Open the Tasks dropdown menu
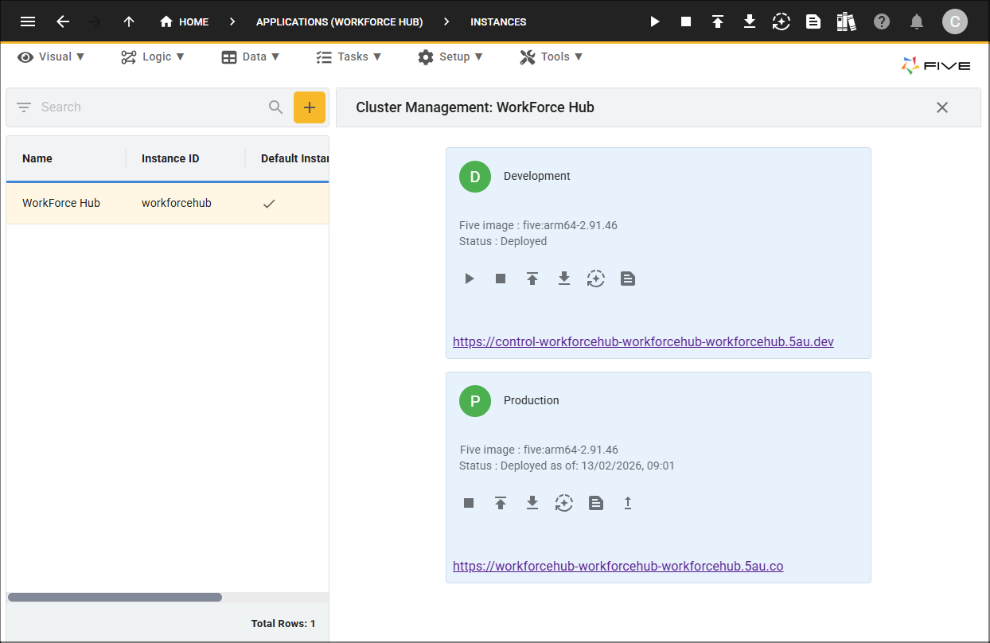This screenshot has height=643, width=990. point(349,57)
